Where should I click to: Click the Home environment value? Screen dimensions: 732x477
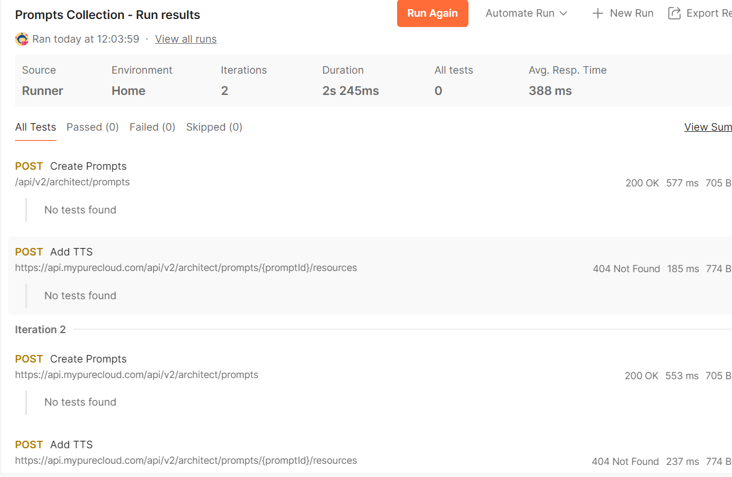tap(128, 91)
